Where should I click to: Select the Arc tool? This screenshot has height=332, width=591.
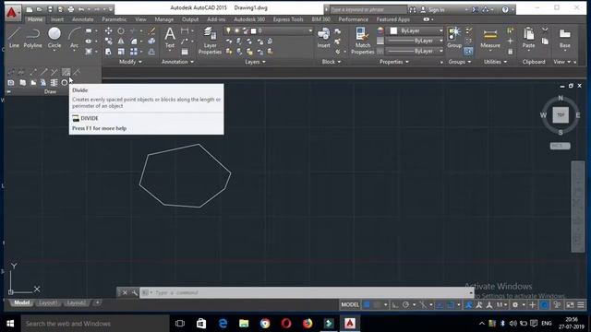(x=74, y=38)
